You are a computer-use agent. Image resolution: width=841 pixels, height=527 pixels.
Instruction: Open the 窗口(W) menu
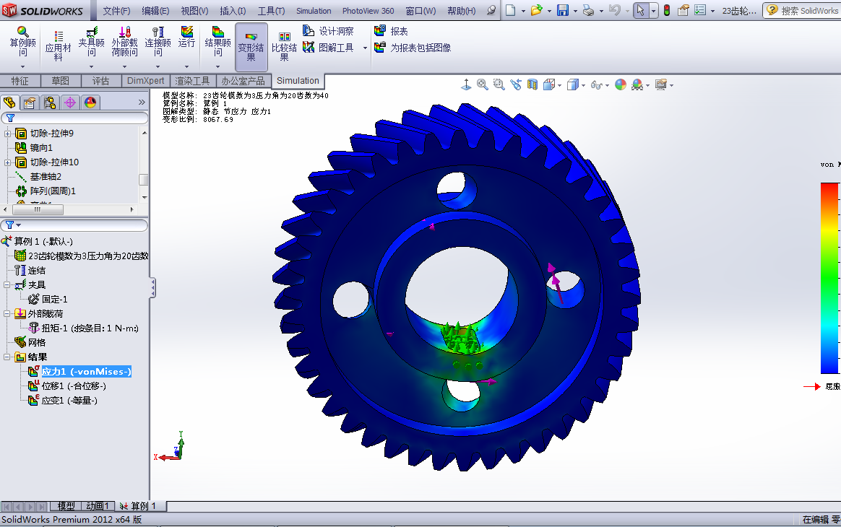pos(420,11)
